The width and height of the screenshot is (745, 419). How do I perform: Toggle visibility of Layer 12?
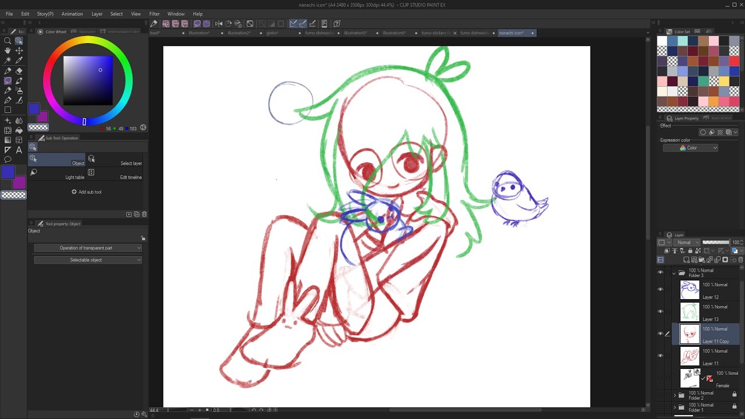click(x=660, y=289)
